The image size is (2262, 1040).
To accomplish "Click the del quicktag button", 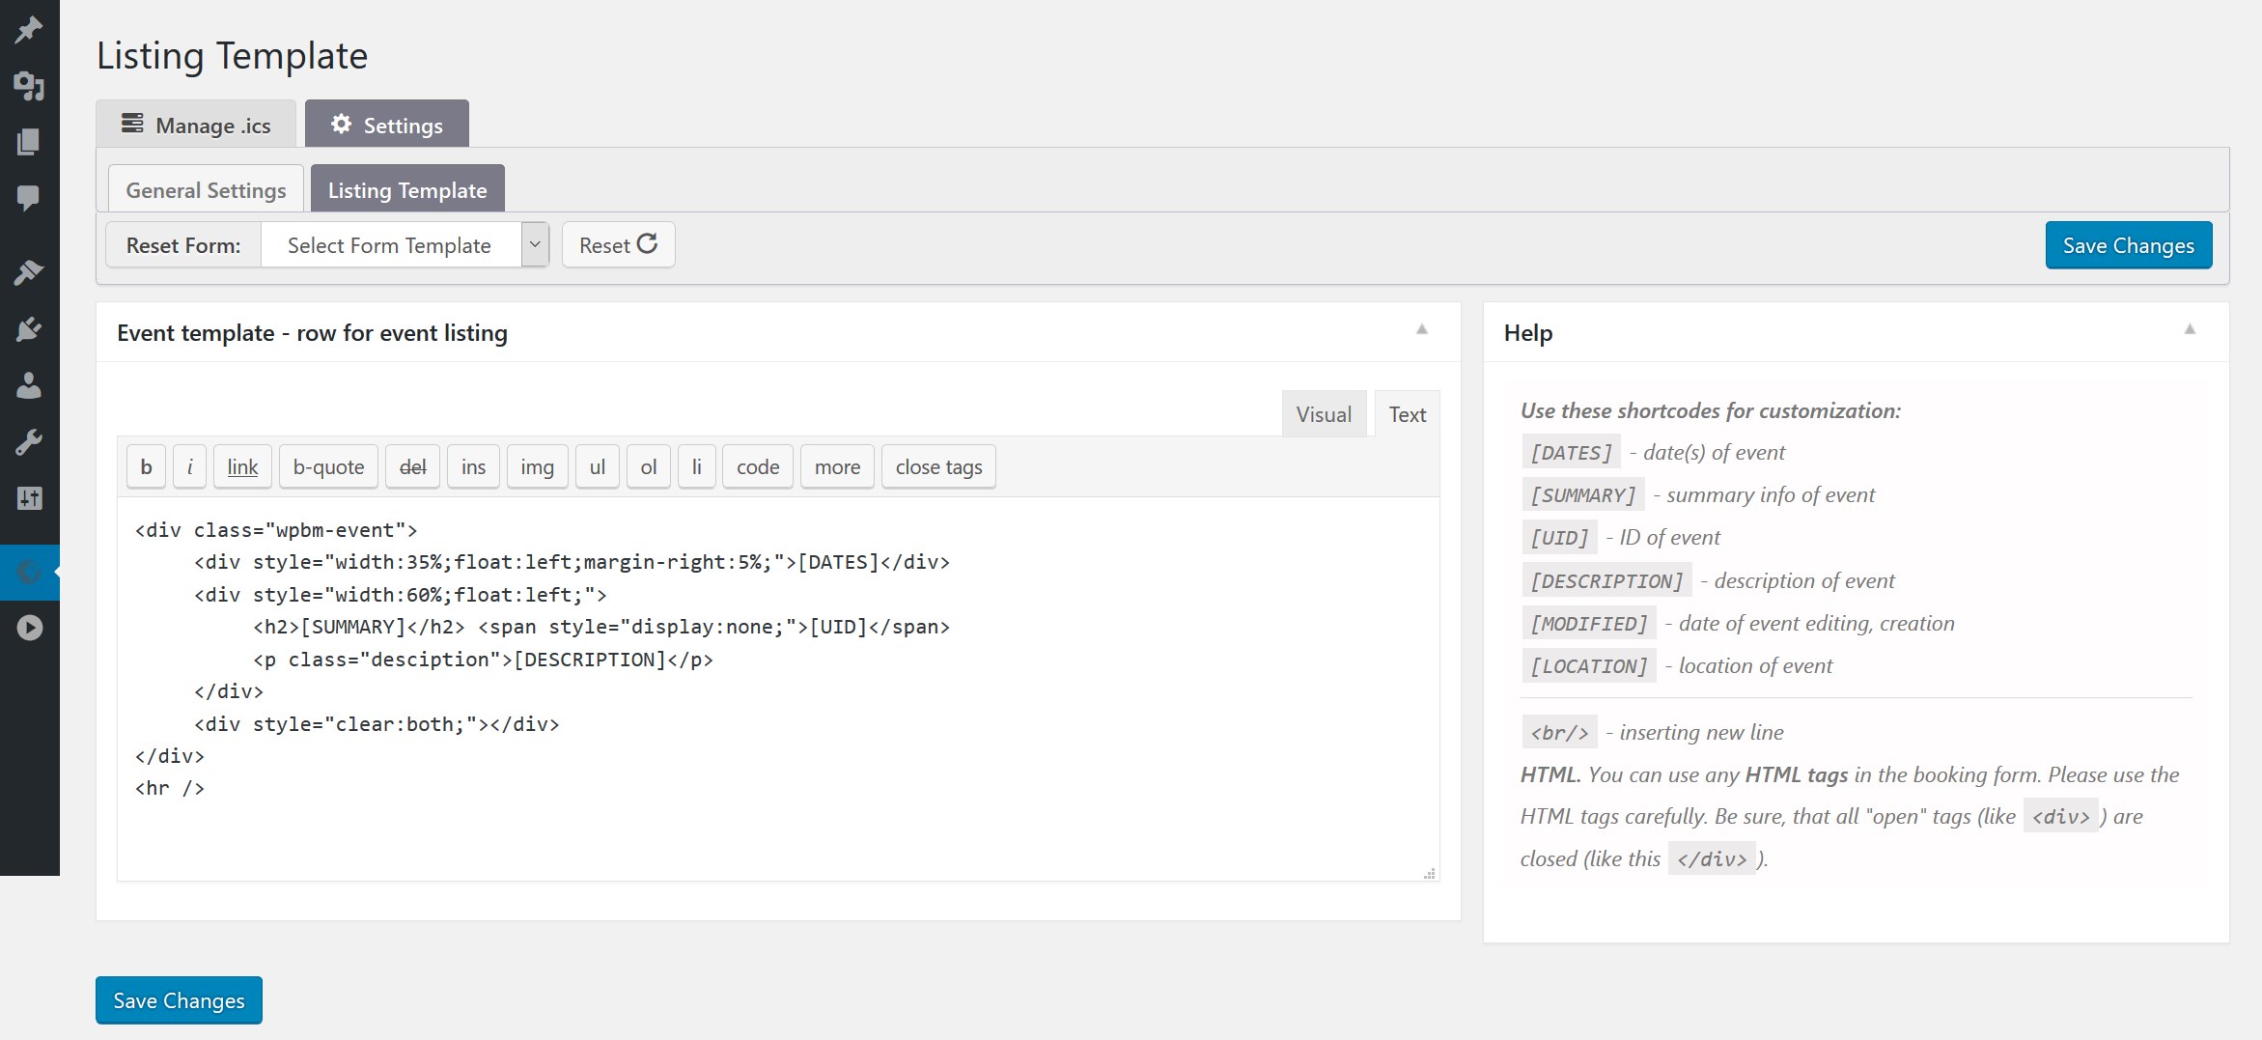I will (x=412, y=466).
